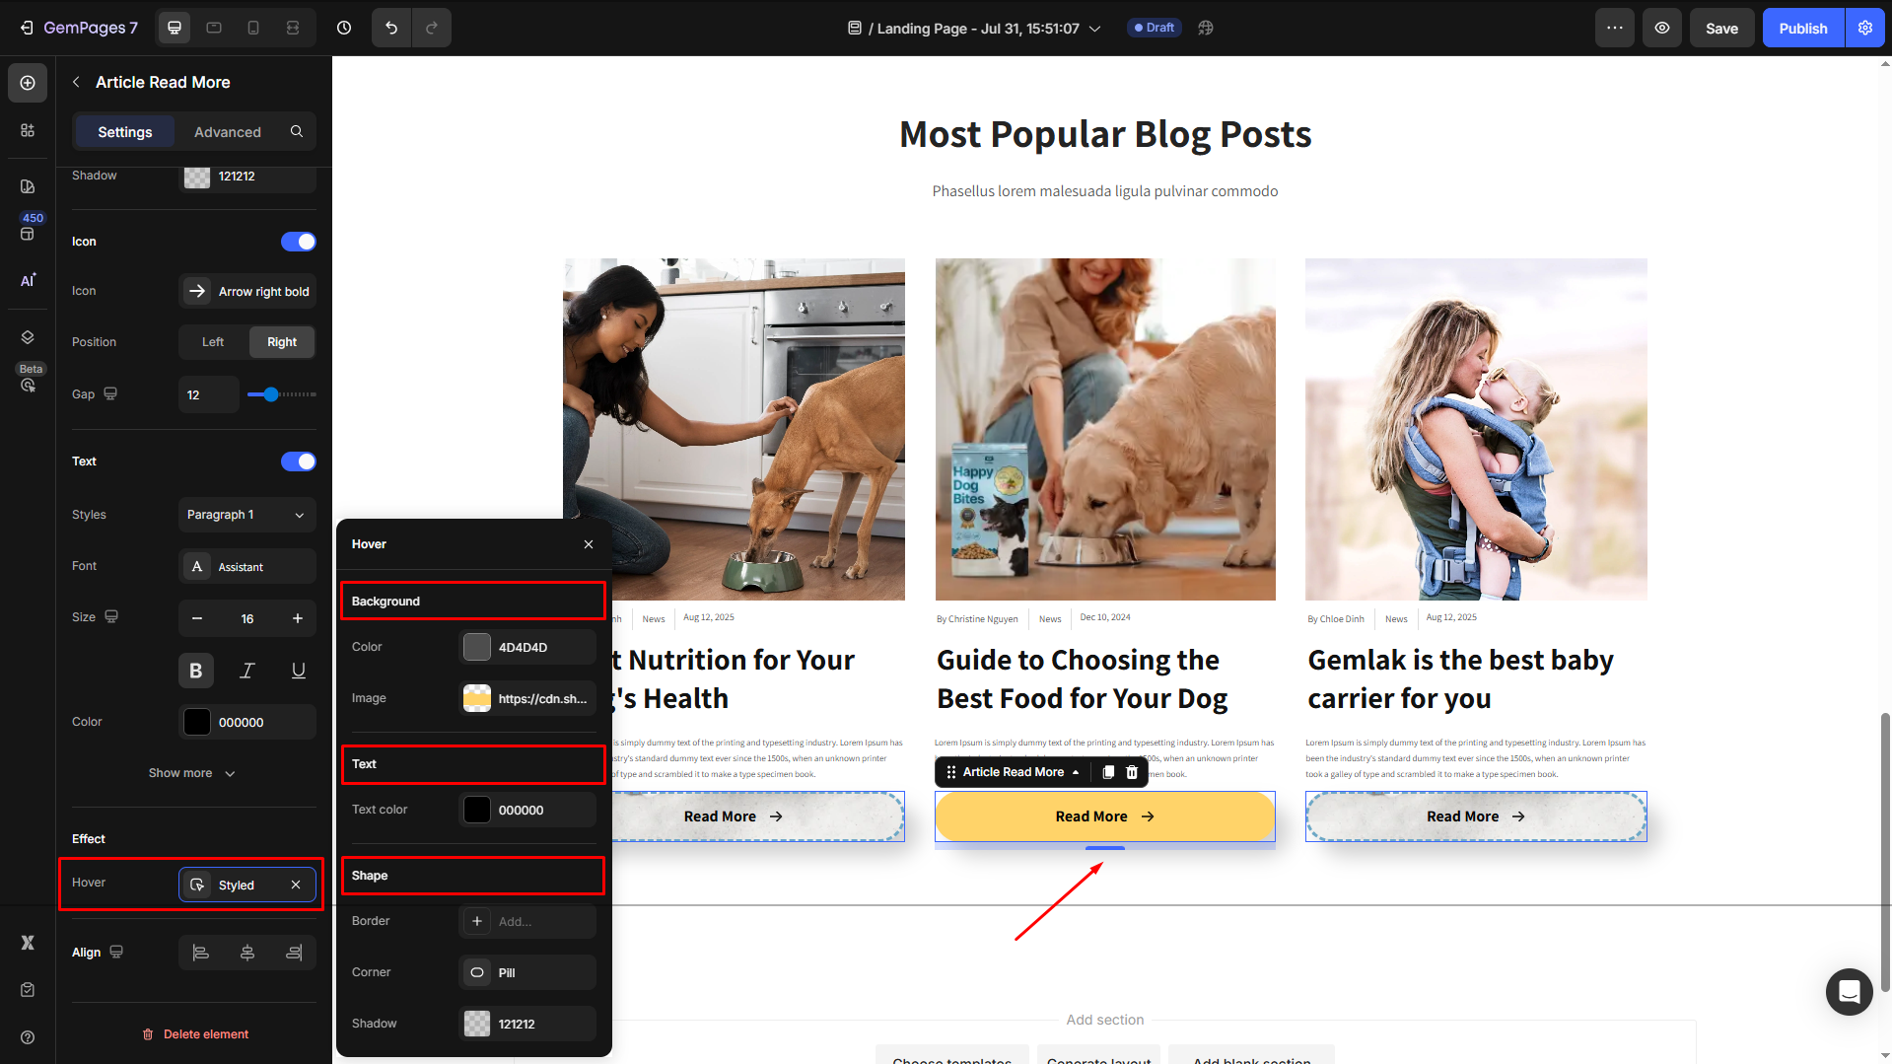Toggle the Icon switch off
Screen dimensions: 1892x1064
pyautogui.click(x=299, y=242)
